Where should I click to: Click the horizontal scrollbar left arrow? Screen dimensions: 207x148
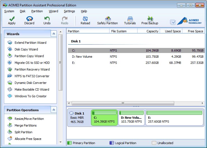[x=69, y=103]
